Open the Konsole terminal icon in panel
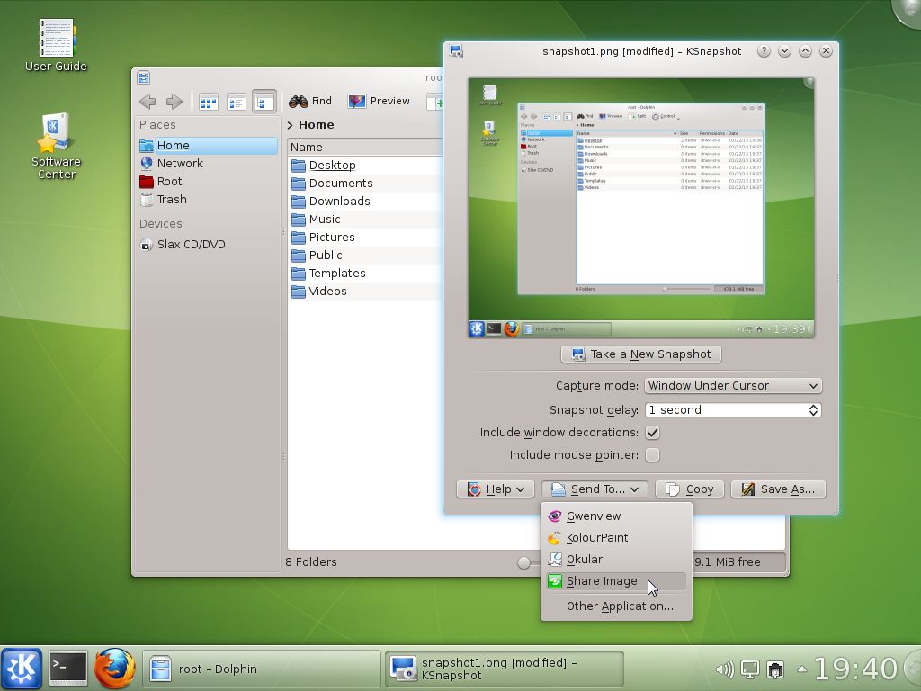 (67, 669)
